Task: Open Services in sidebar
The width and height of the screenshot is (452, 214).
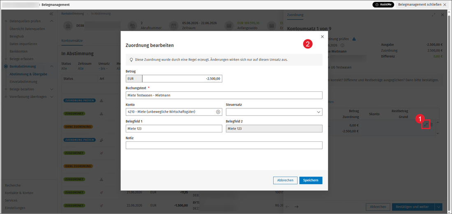Action: click(11, 200)
